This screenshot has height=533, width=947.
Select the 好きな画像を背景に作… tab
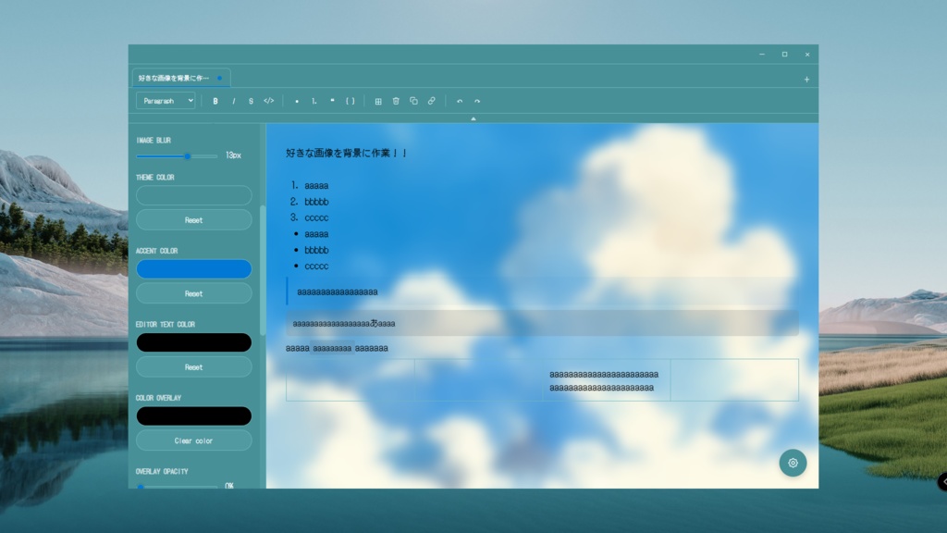coord(181,78)
